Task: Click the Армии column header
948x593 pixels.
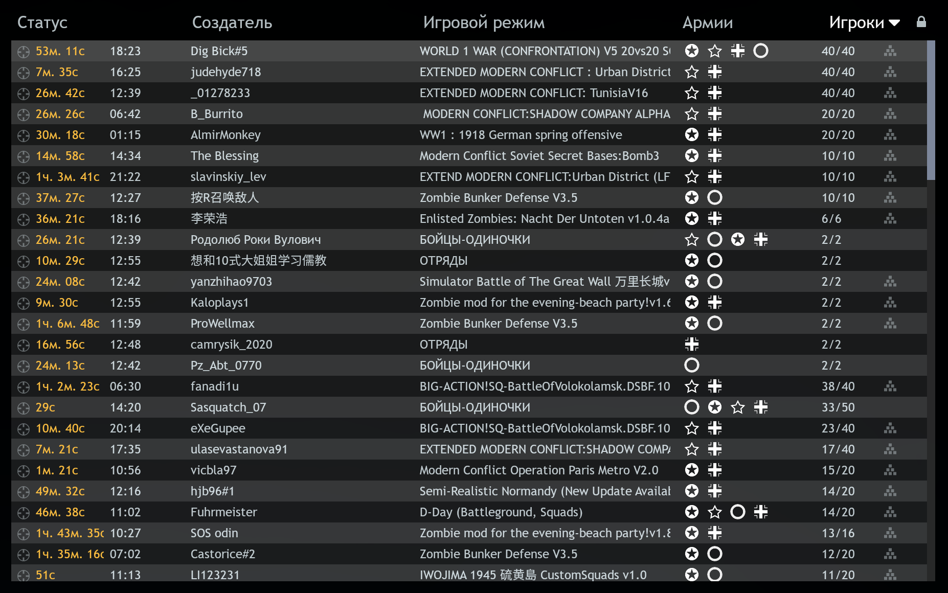Action: click(x=707, y=22)
